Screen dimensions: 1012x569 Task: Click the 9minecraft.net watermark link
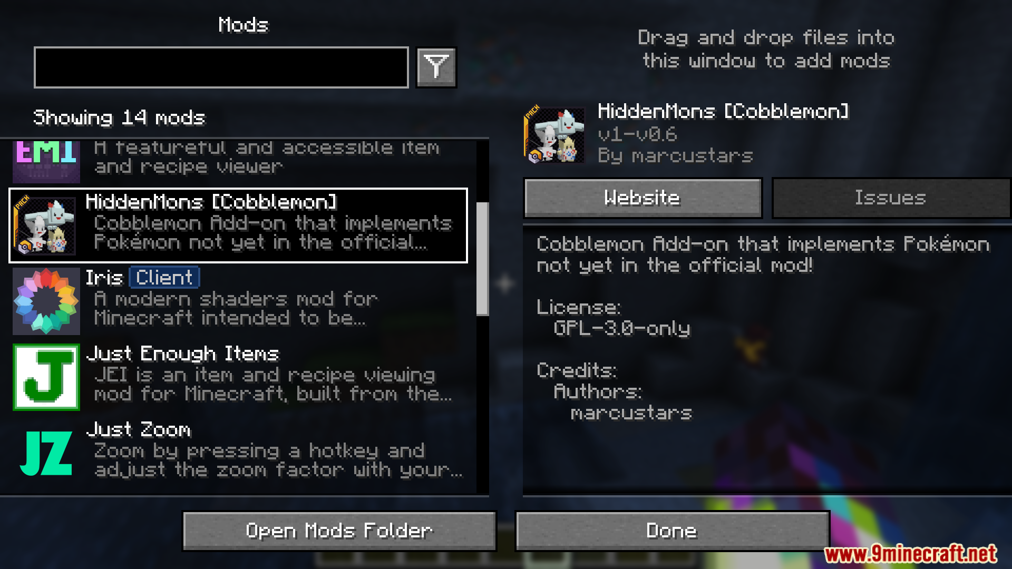pyautogui.click(x=911, y=554)
